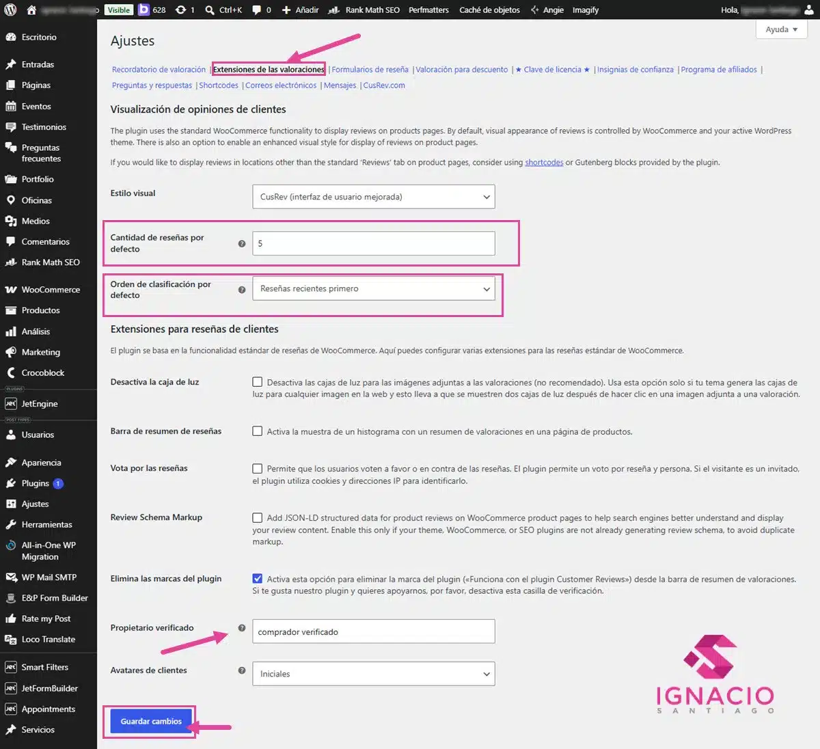Screen dimensions: 820x749
Task: Open Programa de afiliados link
Action: coord(719,70)
